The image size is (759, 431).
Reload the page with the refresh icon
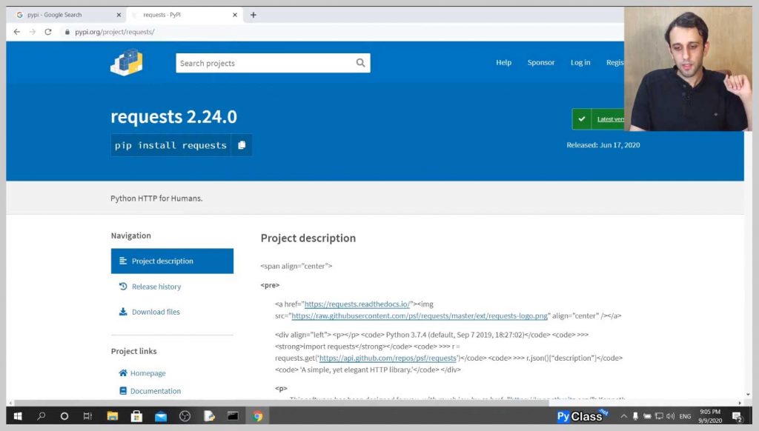pyautogui.click(x=47, y=31)
